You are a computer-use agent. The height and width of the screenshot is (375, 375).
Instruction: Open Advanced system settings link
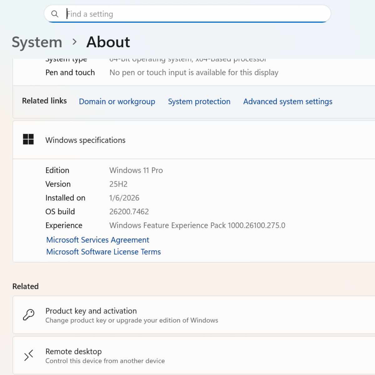288,102
